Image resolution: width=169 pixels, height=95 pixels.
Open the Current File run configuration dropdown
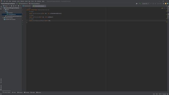click(x=145, y=3)
